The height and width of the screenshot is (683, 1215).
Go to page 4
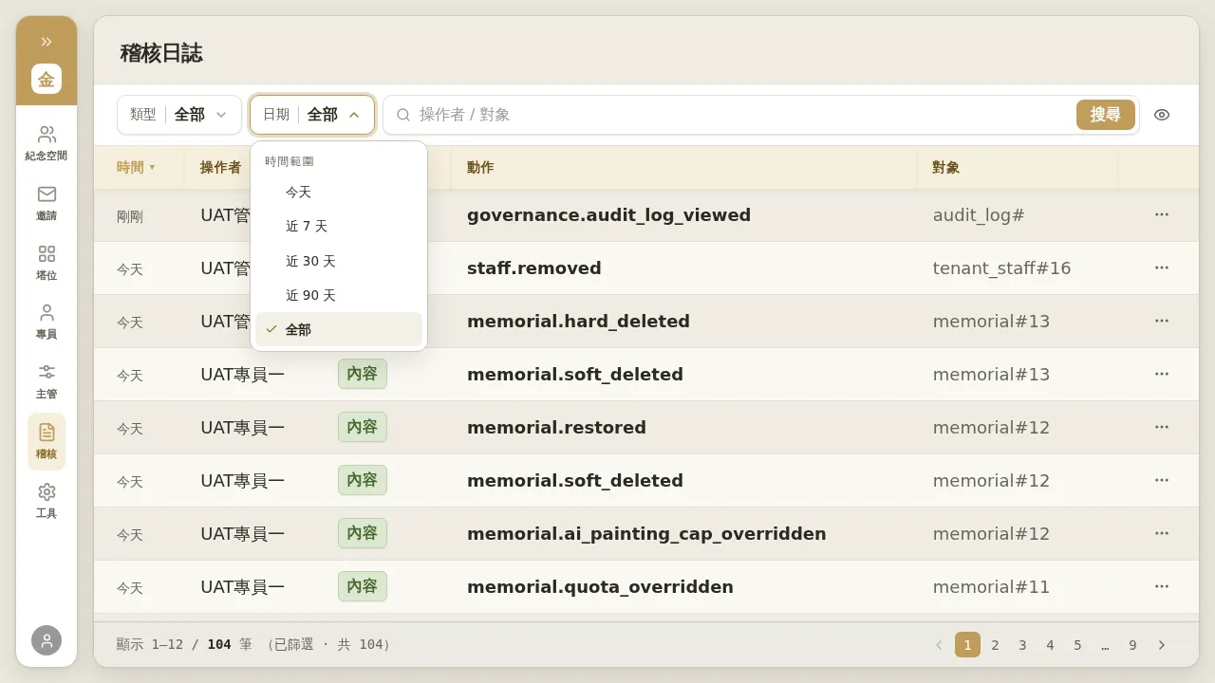tap(1050, 645)
